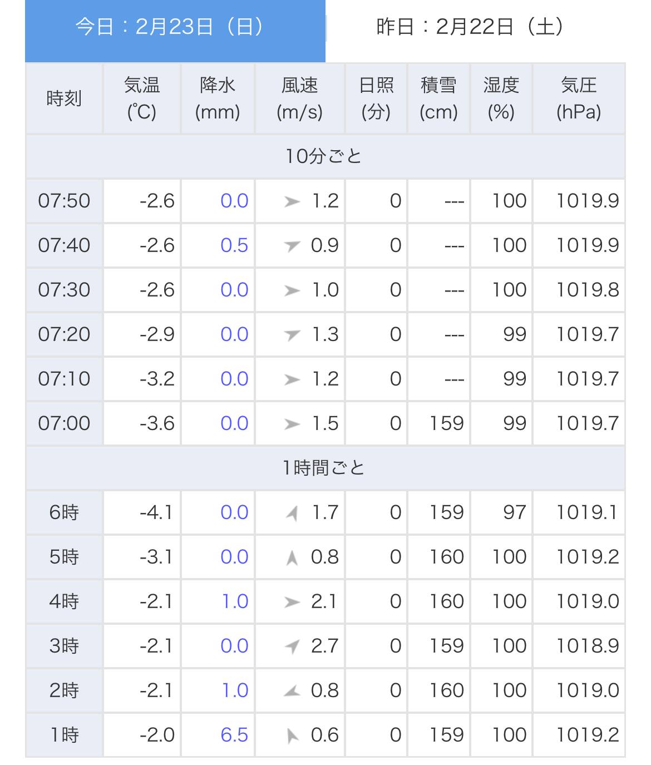Click the 0.5 precipitation value at 07:40
Image resolution: width=651 pixels, height=765 pixels.
coord(234,245)
